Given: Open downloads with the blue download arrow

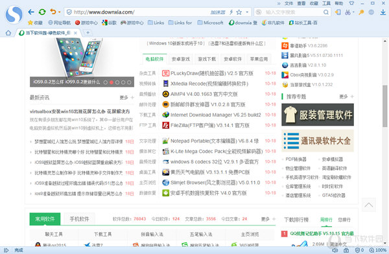Looking at the screenshot, I should click(x=383, y=12).
